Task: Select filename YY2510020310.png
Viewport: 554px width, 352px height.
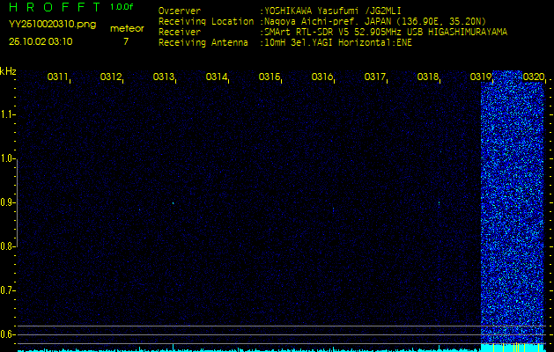Action: click(x=52, y=25)
